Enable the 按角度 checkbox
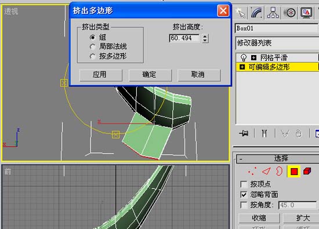This screenshot has height=229, width=319. [244, 205]
